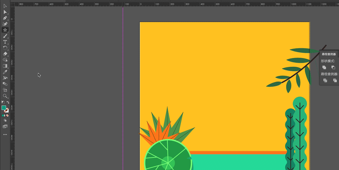
Task: Open the drawing mode selector
Action: [x=5, y=120]
